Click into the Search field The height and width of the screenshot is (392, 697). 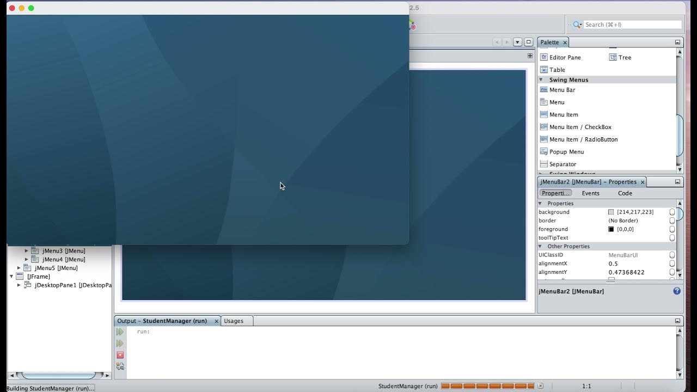(x=632, y=24)
